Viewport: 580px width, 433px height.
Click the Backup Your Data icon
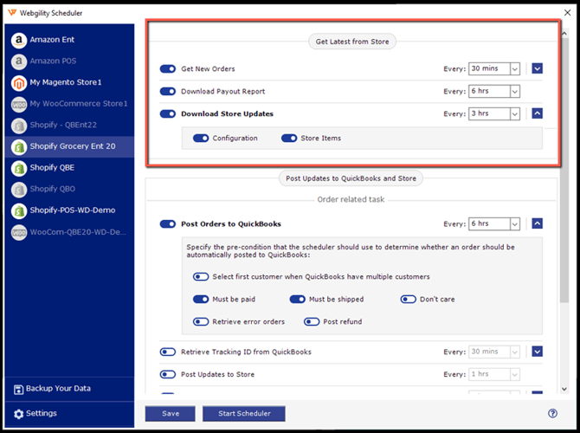coord(18,388)
